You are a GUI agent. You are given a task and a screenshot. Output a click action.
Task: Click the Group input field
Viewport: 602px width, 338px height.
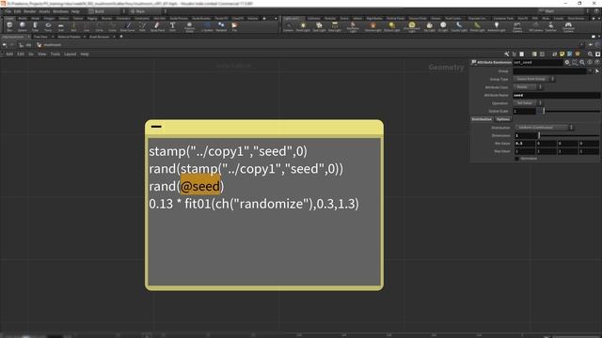(x=549, y=71)
